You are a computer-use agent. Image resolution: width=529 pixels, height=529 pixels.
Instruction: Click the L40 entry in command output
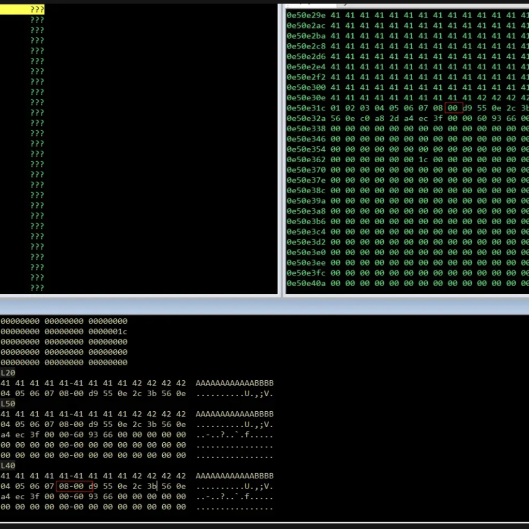point(8,465)
